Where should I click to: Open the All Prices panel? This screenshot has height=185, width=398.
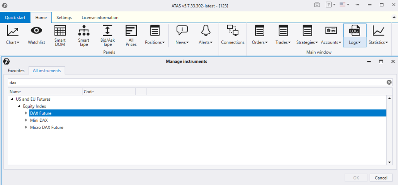point(131,35)
